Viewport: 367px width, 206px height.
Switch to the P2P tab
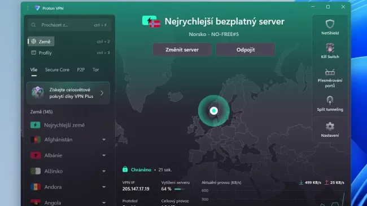(x=81, y=70)
